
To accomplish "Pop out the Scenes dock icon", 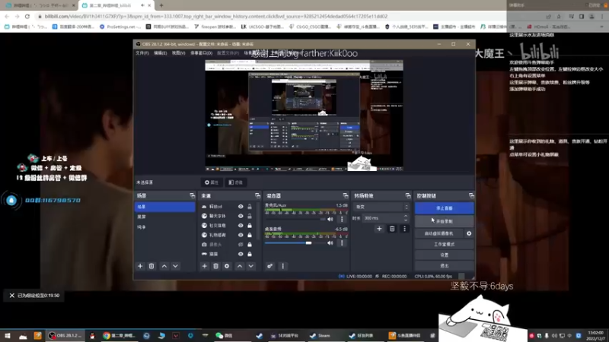I will [193, 195].
